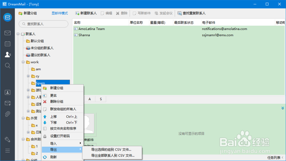Image resolution: width=286 pixels, height=161 pixels.
Task: Open the 导入 submenu
Action: click(62, 144)
